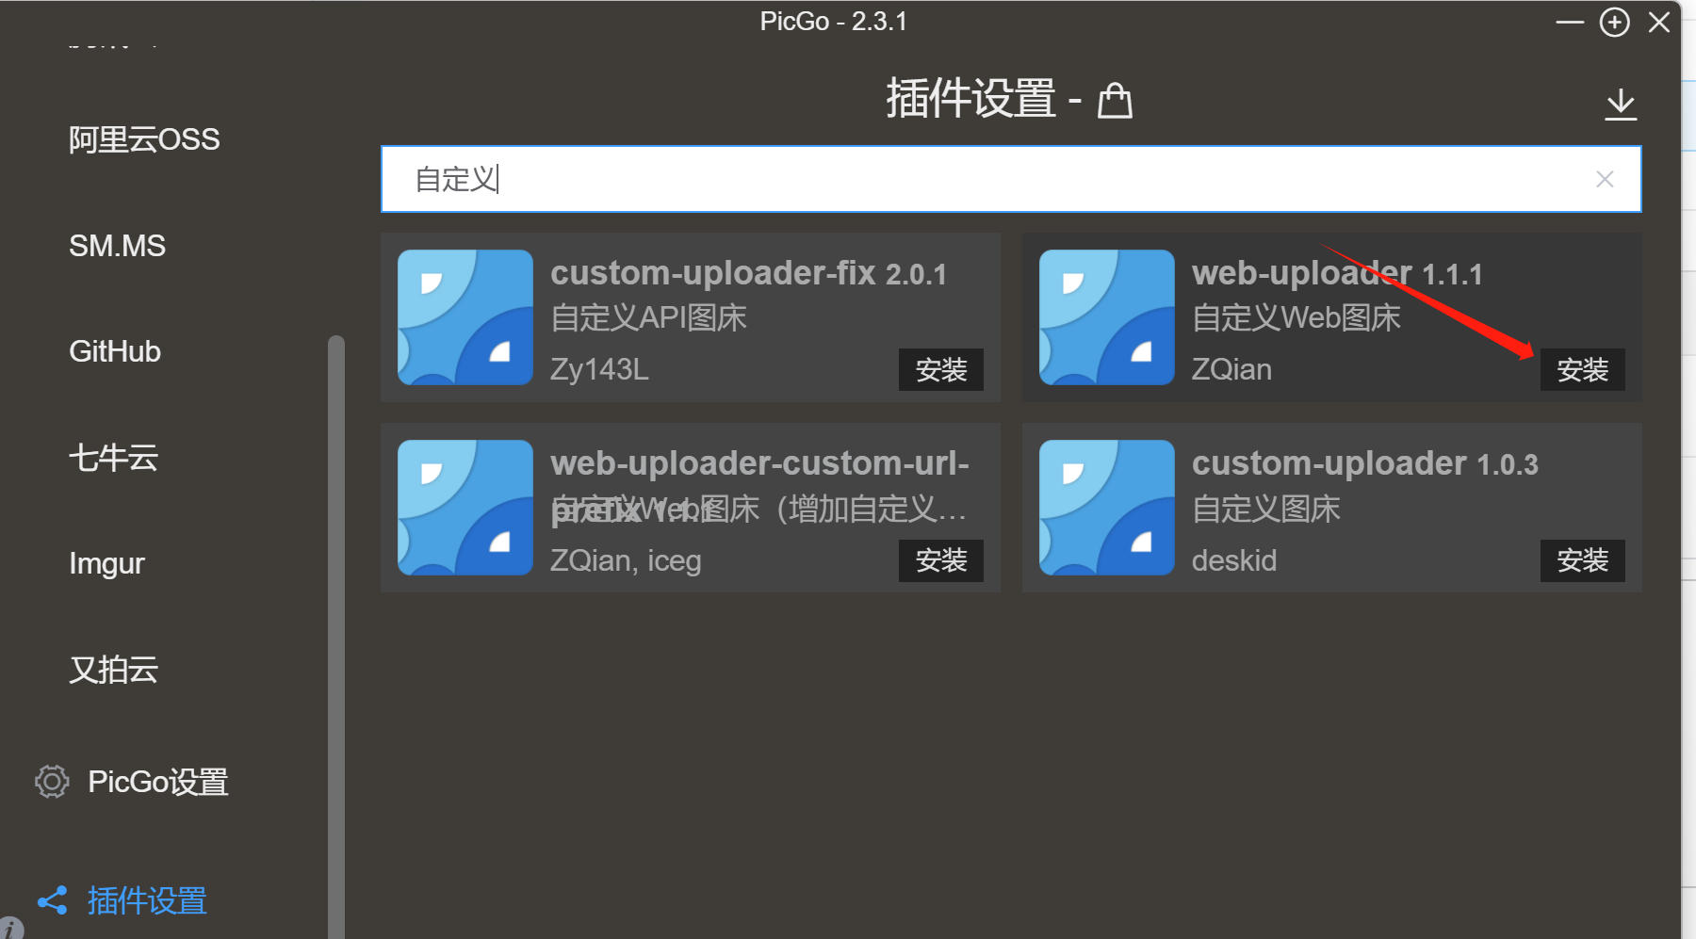Select 七牛云 in the sidebar
This screenshot has height=939, width=1696.
113,458
